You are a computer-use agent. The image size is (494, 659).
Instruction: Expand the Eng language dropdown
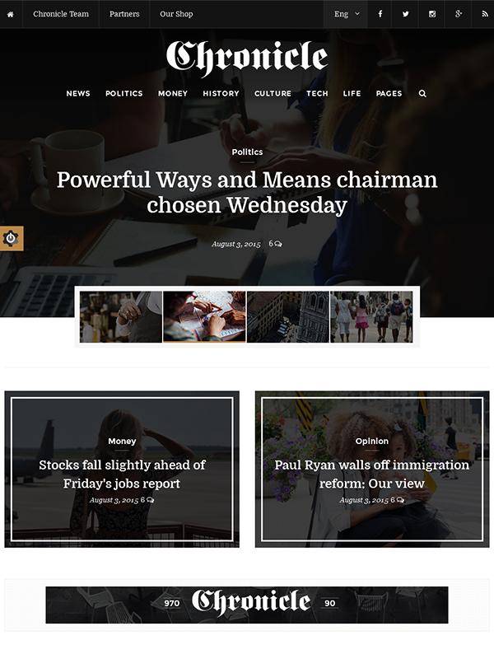pos(346,14)
